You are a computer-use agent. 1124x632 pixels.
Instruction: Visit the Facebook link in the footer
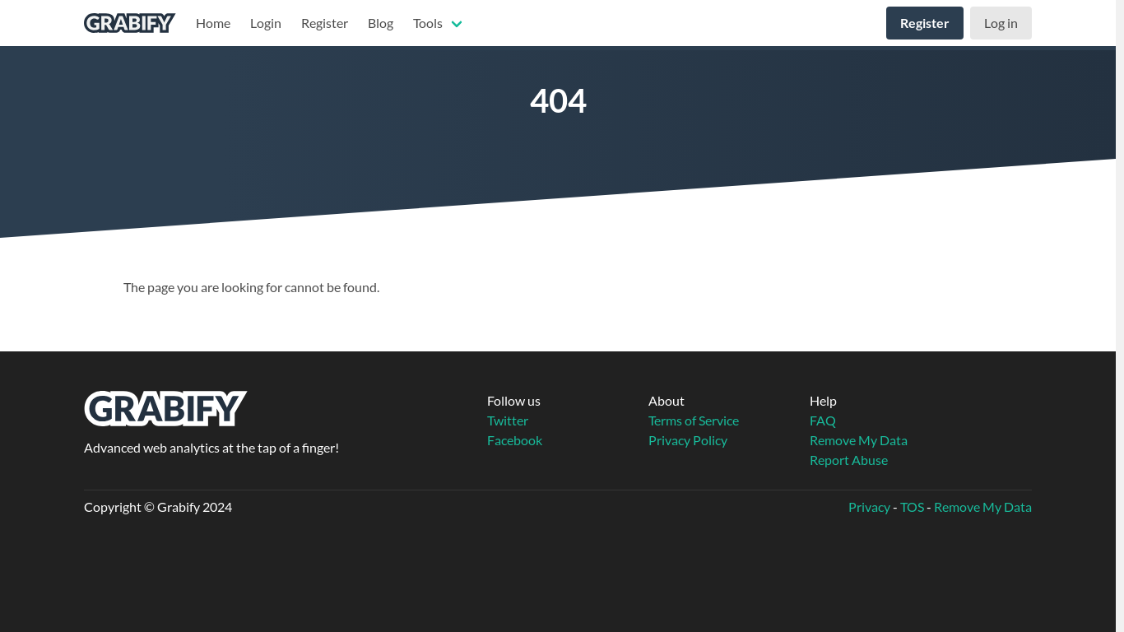coord(514,440)
